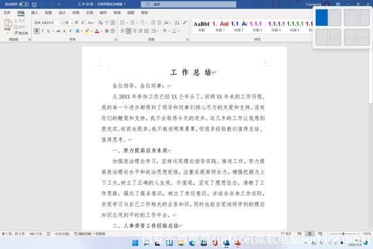373x249 pixels.
Task: Toggle Bold formatting
Action: [36, 31]
